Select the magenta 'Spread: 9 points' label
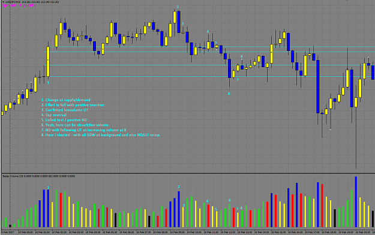Screen dimensions: 375x235 19,5
